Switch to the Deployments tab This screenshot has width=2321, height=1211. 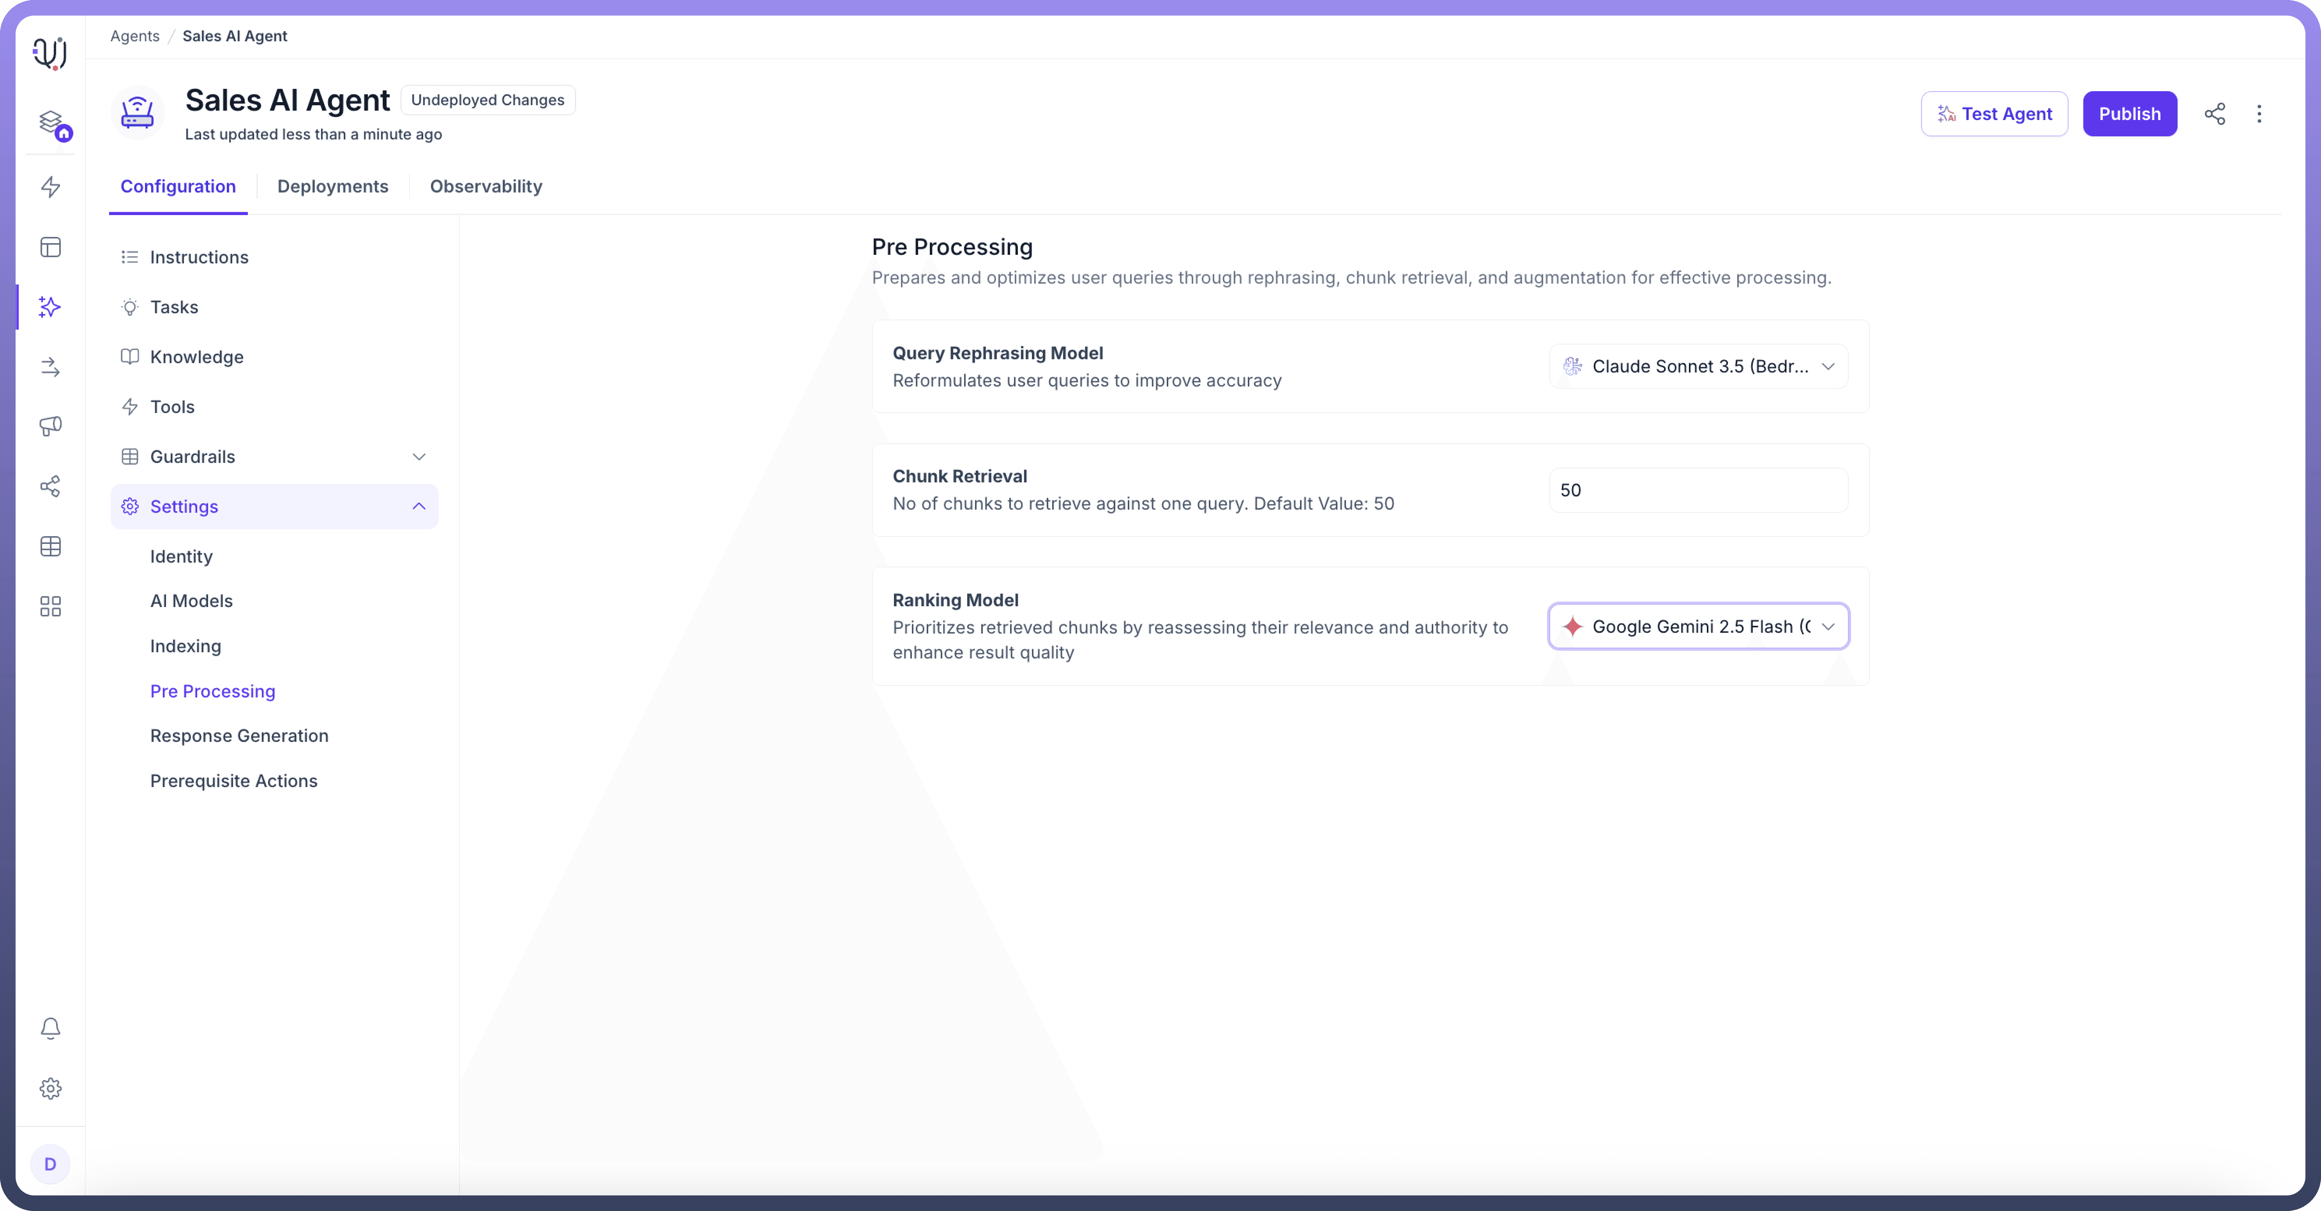pyautogui.click(x=332, y=187)
